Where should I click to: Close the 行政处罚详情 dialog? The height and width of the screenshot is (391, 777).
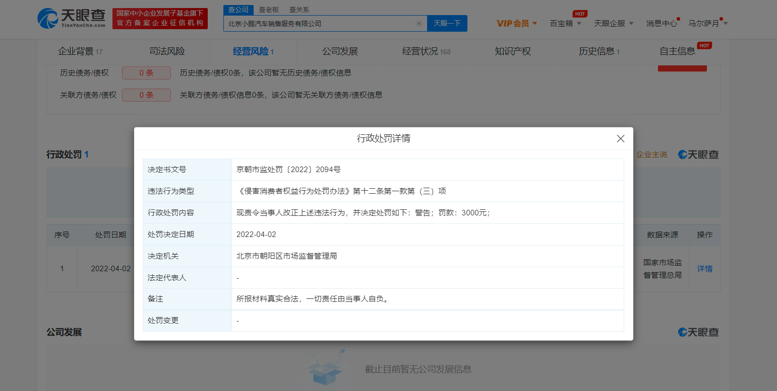[620, 138]
